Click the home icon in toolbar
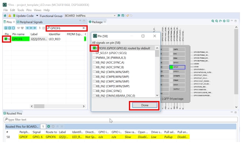This screenshot has width=242, height=146. point(5,16)
